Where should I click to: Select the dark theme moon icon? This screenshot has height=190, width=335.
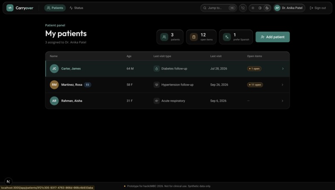pyautogui.click(x=267, y=8)
